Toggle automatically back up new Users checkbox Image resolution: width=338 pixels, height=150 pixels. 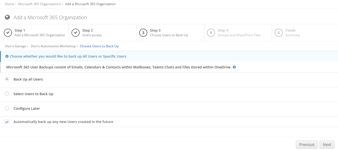click(7, 122)
